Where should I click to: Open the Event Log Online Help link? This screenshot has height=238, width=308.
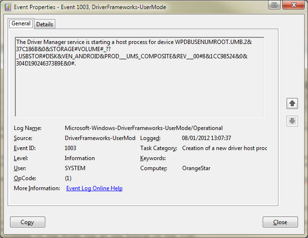[94, 188]
